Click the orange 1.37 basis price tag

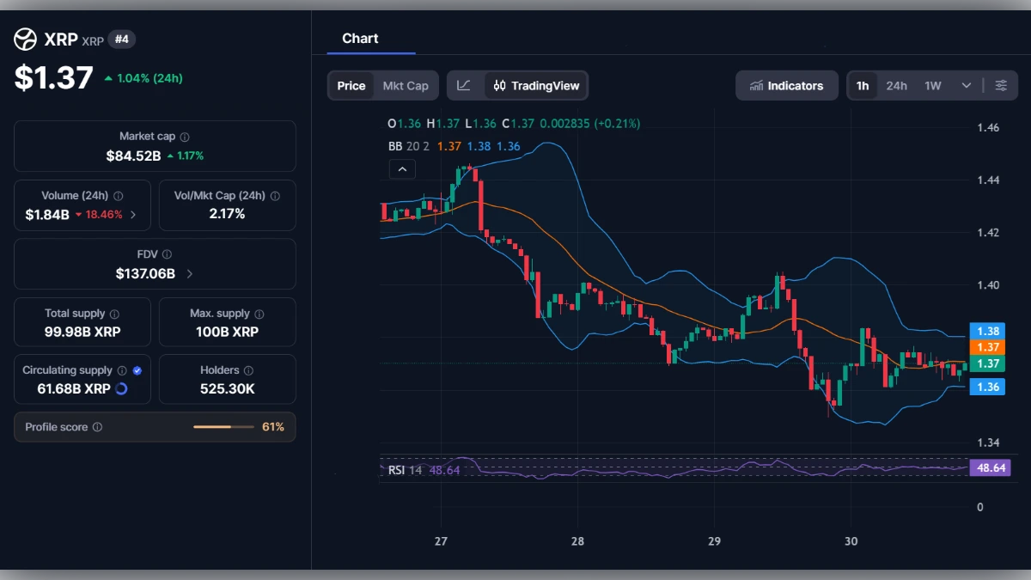pos(986,347)
